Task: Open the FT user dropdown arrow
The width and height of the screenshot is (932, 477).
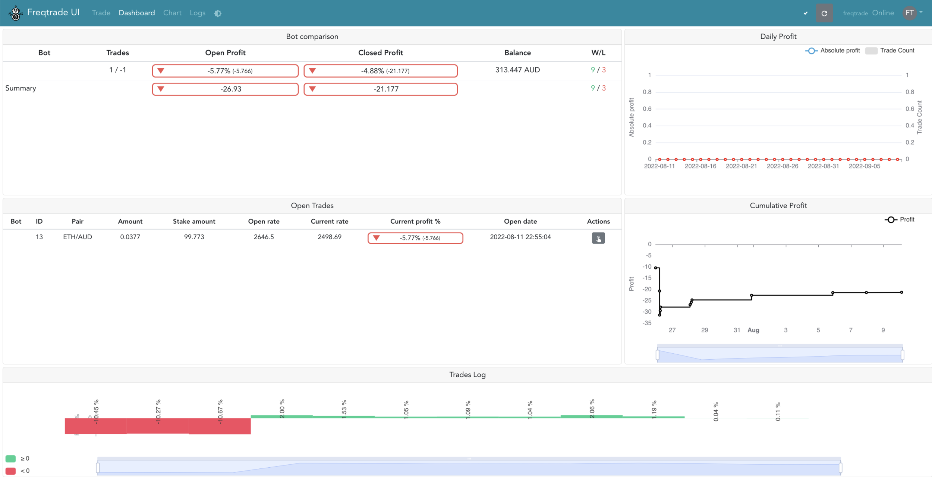Action: 921,12
